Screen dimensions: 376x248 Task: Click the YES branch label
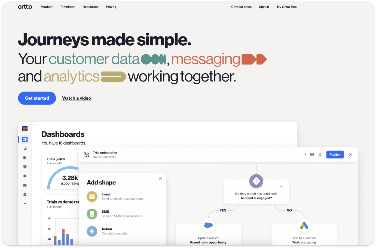click(x=223, y=210)
